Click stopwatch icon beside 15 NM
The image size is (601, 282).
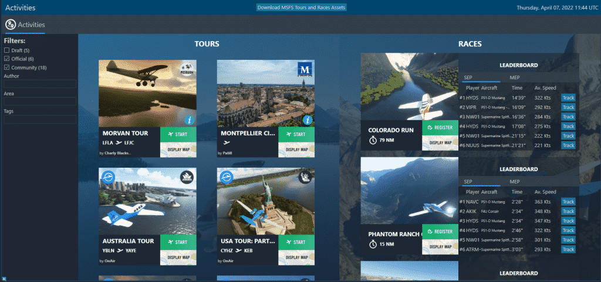[x=373, y=244]
